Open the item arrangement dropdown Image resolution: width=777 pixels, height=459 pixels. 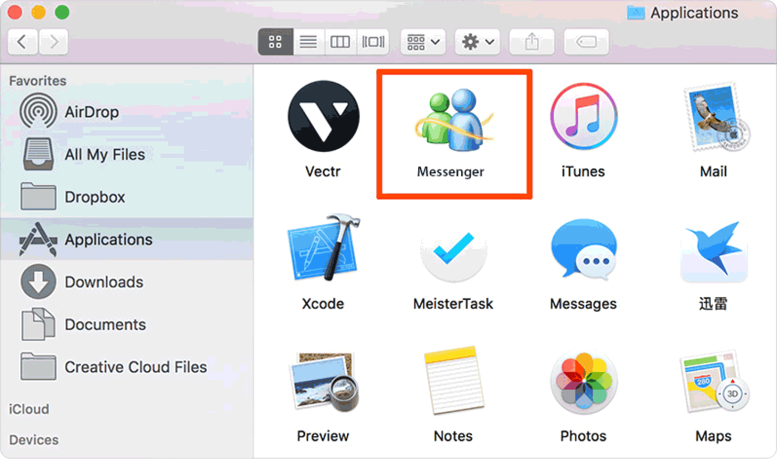click(423, 41)
